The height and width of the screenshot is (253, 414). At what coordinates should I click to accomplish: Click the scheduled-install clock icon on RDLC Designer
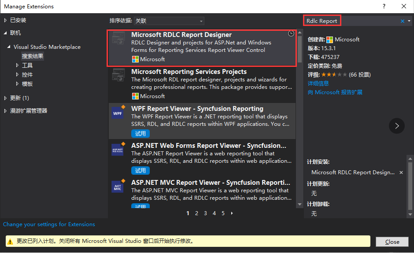click(x=291, y=34)
